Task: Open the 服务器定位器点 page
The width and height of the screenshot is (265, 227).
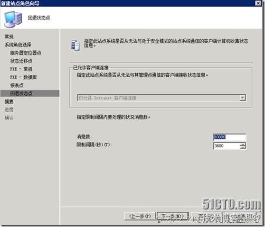Action: click(26, 53)
